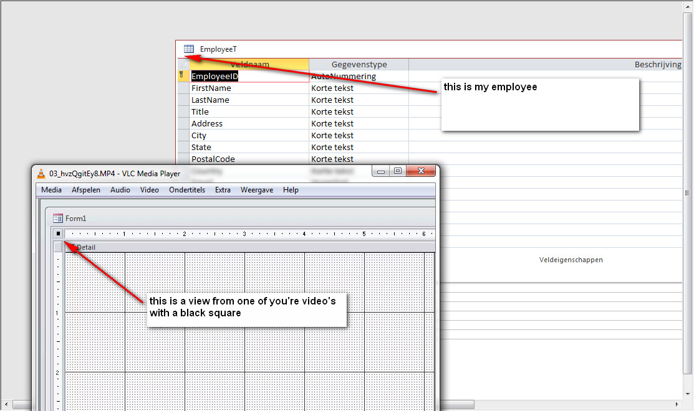
Task: Click the Veldnaam column header
Action: [x=249, y=65]
